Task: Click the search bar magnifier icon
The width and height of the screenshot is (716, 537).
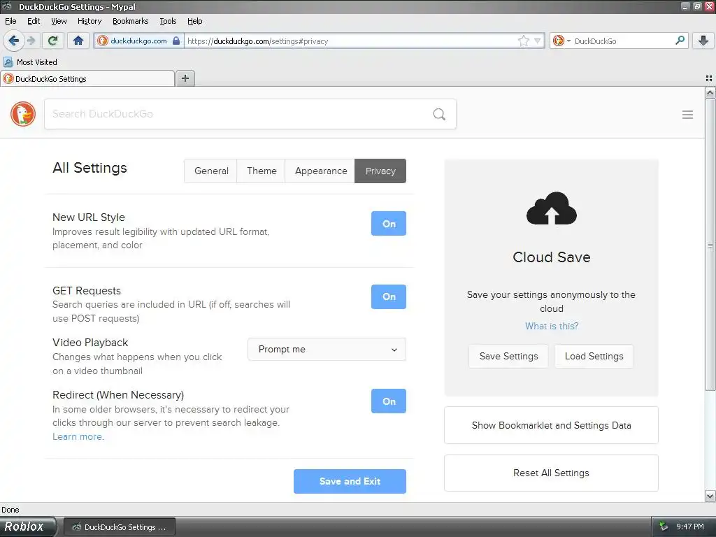Action: [x=680, y=41]
